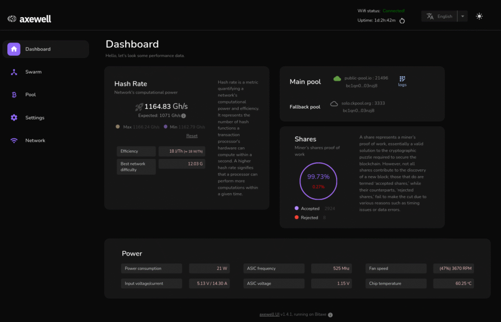Click the Bitcoin Pool icon in sidebar
This screenshot has width=501, height=322.
point(14,95)
